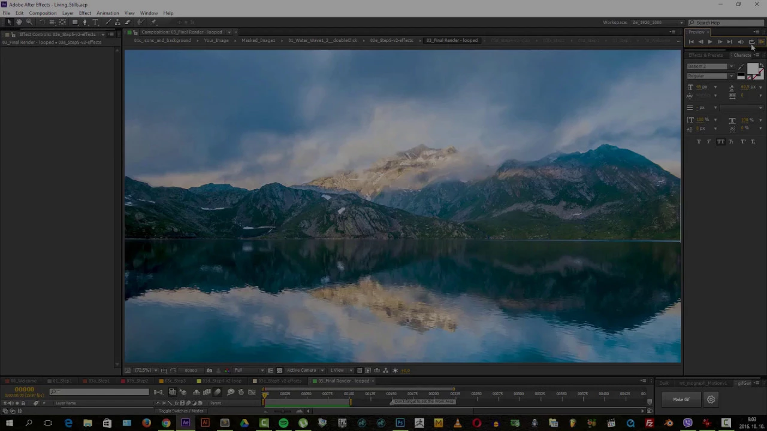The image size is (767, 431).
Task: Select the Brush tool
Action: pyautogui.click(x=108, y=22)
